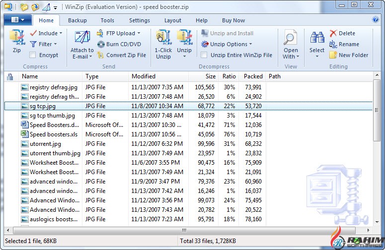This screenshot has width=385, height=250.
Task: Click the Burn CD/DVD icon
Action: [x=101, y=44]
